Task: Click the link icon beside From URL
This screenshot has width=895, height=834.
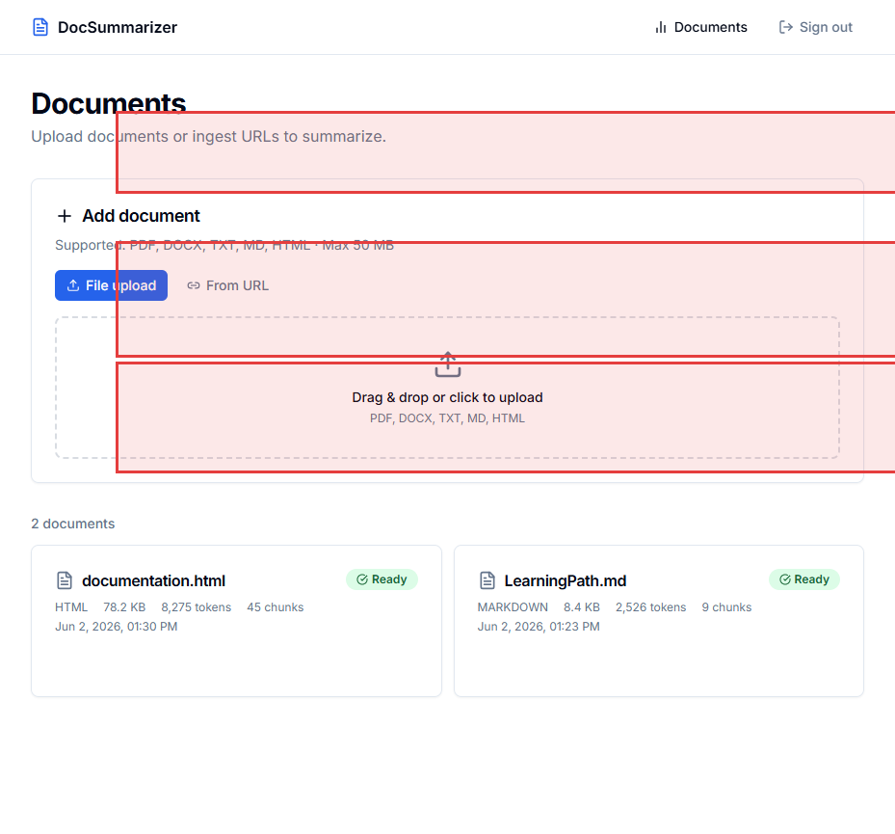Action: (x=194, y=285)
